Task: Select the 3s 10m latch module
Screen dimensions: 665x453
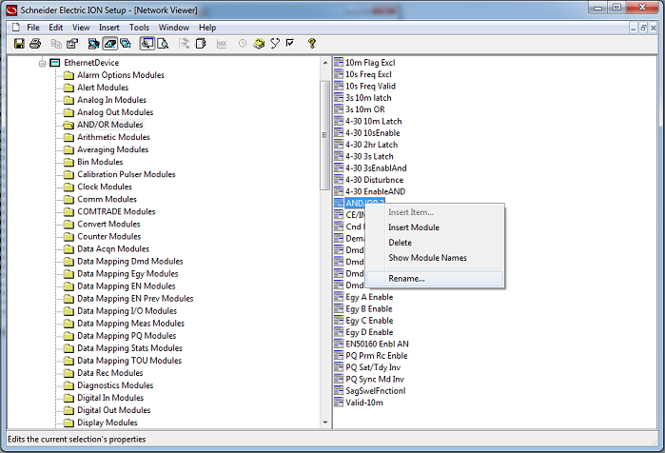Action: (368, 98)
